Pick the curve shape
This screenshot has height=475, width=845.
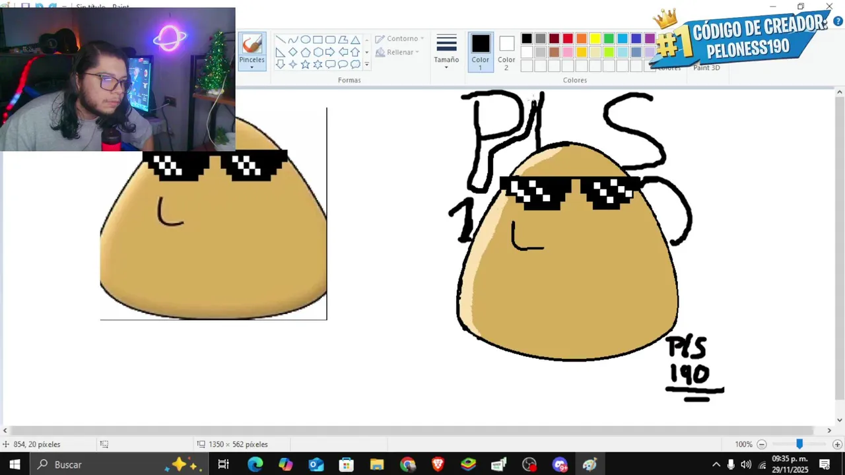click(x=292, y=40)
